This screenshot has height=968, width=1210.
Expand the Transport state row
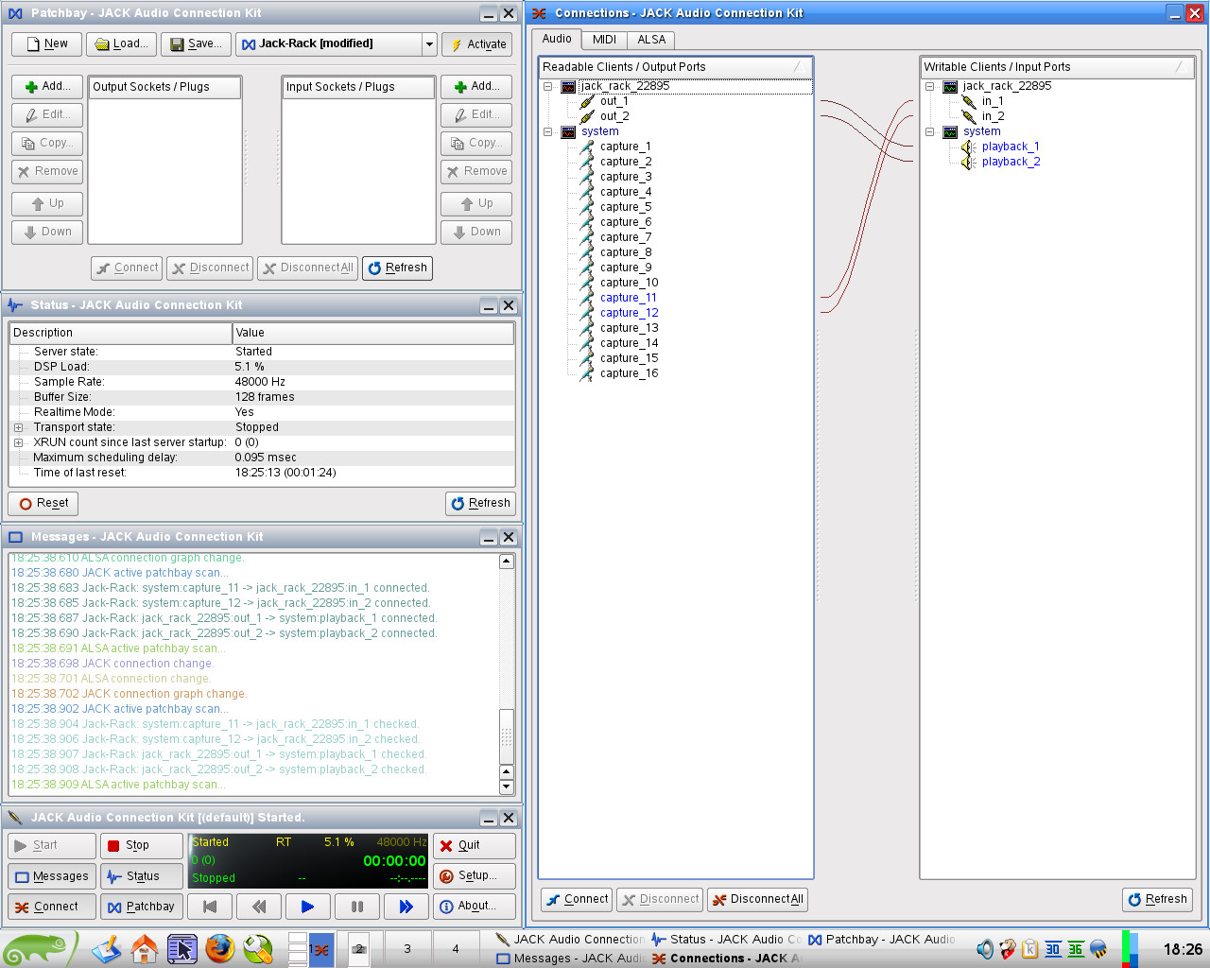point(18,427)
